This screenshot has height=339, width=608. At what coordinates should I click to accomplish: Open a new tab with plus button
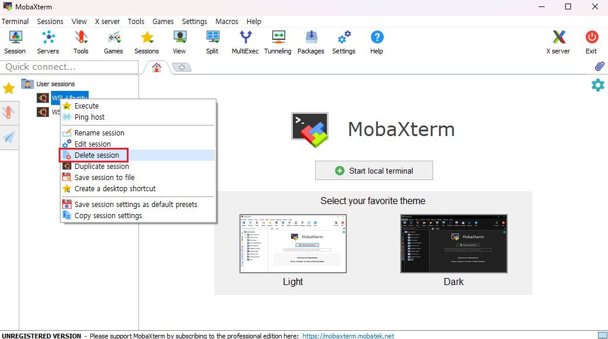coord(182,67)
